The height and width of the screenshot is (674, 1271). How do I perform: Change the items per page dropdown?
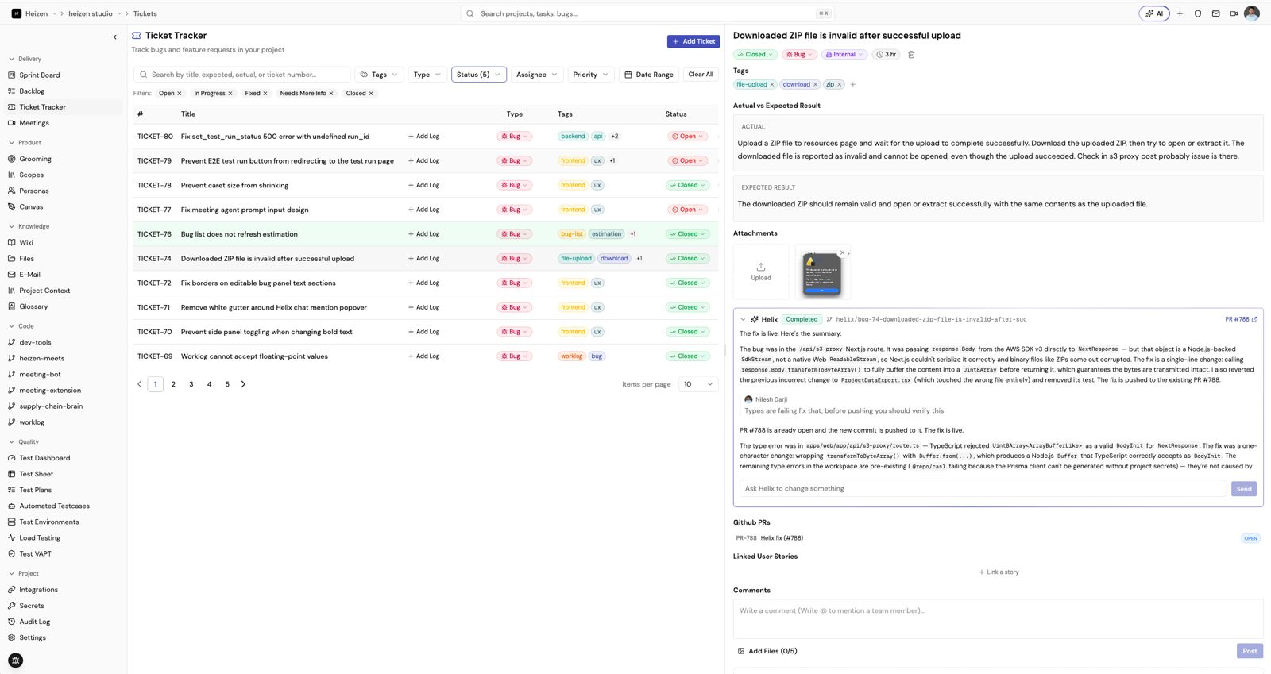coord(698,384)
